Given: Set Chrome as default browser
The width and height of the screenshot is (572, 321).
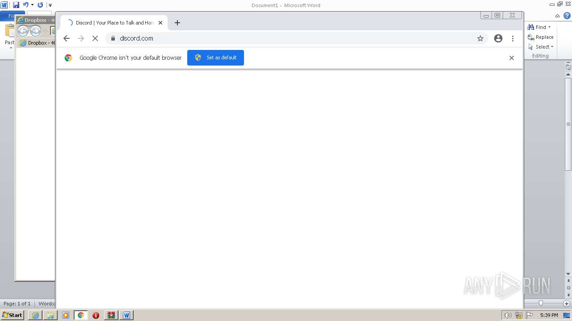Looking at the screenshot, I should [x=215, y=58].
